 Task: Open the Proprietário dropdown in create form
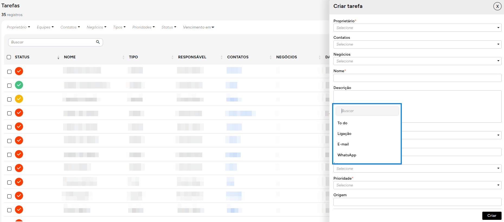(x=417, y=28)
